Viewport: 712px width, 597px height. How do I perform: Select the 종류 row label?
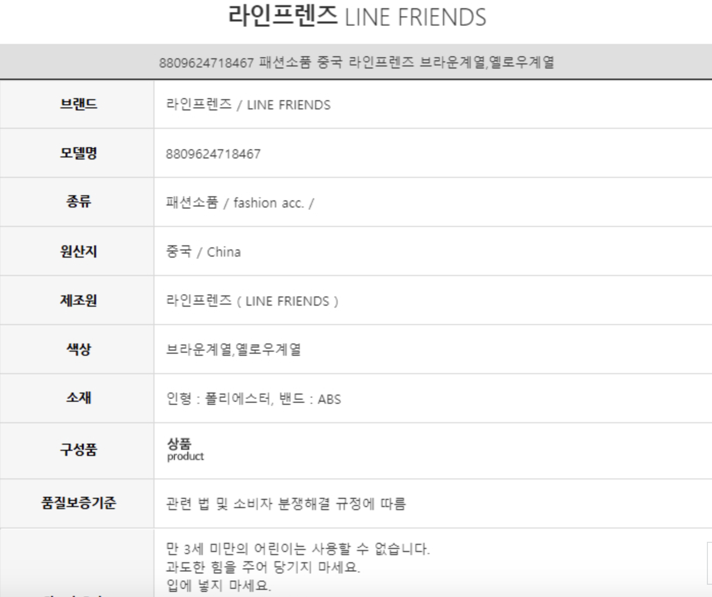[78, 202]
